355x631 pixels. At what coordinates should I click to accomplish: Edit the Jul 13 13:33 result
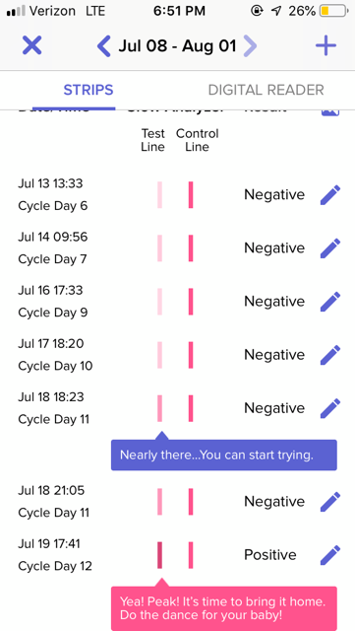click(330, 195)
